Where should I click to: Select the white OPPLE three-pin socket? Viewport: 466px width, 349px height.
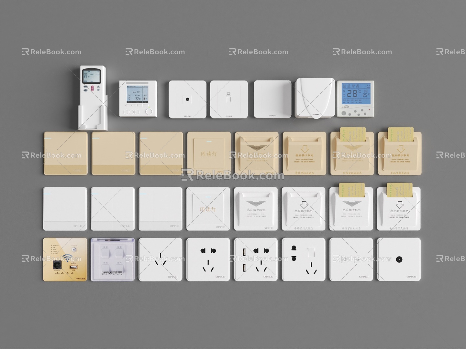pos(161,259)
